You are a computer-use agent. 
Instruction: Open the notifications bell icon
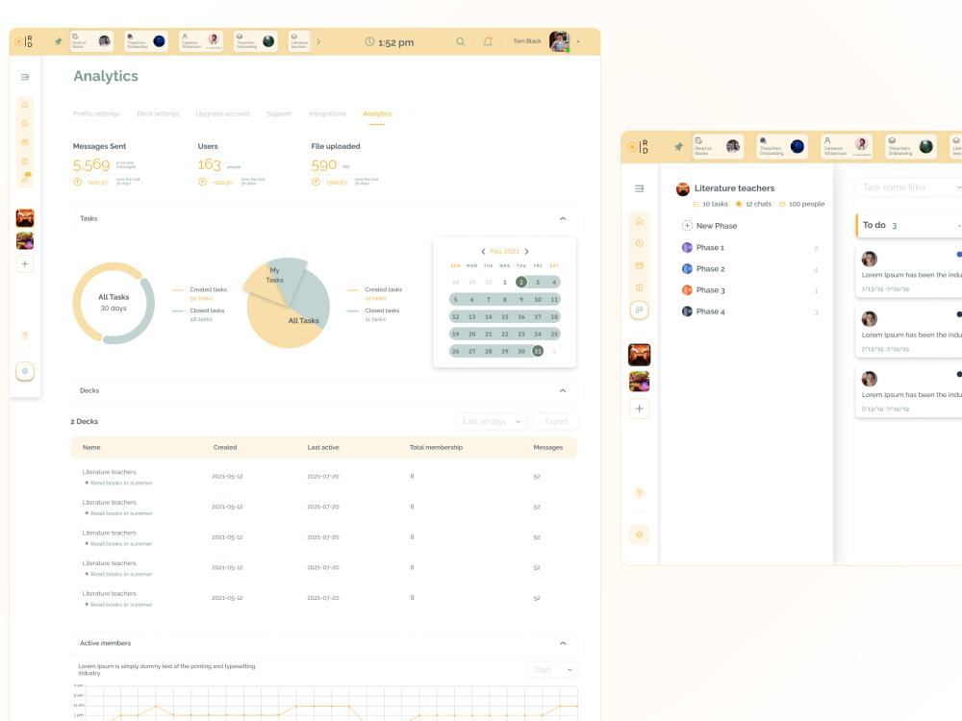[x=488, y=41]
